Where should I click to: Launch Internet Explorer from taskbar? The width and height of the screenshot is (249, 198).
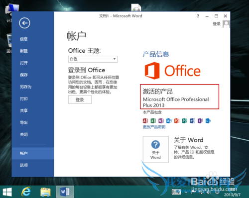(26, 192)
